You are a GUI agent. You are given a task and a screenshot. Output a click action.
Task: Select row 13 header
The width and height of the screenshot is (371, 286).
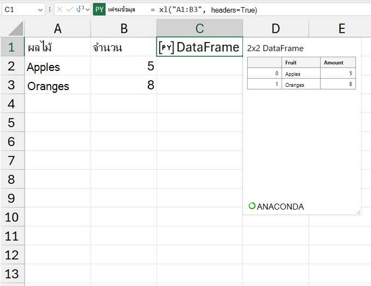(13, 273)
